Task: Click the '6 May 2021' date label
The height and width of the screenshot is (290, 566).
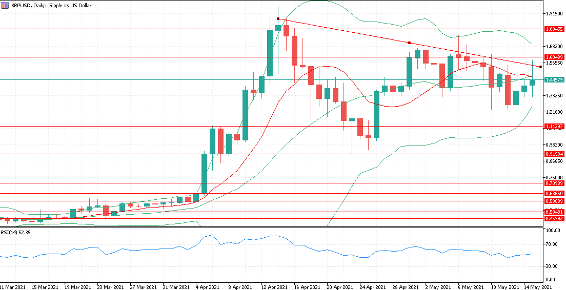Action: pyautogui.click(x=472, y=287)
